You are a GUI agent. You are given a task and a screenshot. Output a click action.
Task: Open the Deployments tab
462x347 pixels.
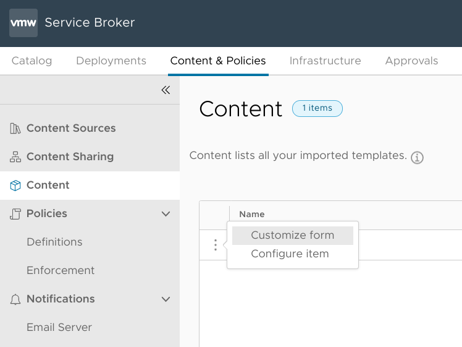111,61
